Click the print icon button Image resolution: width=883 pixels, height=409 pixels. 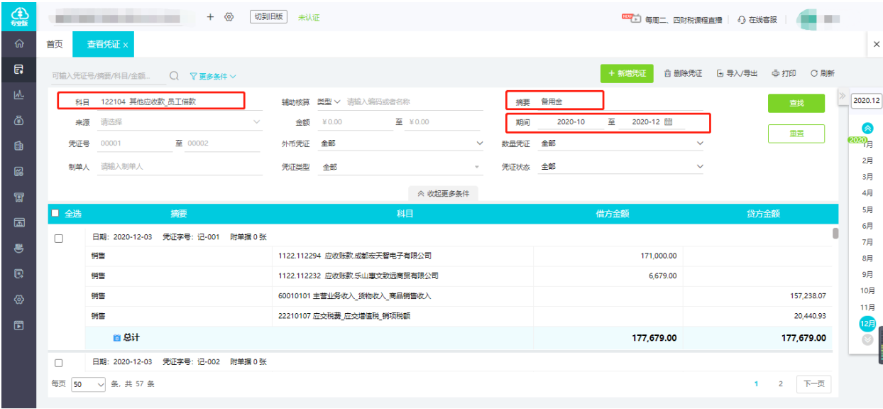point(784,73)
